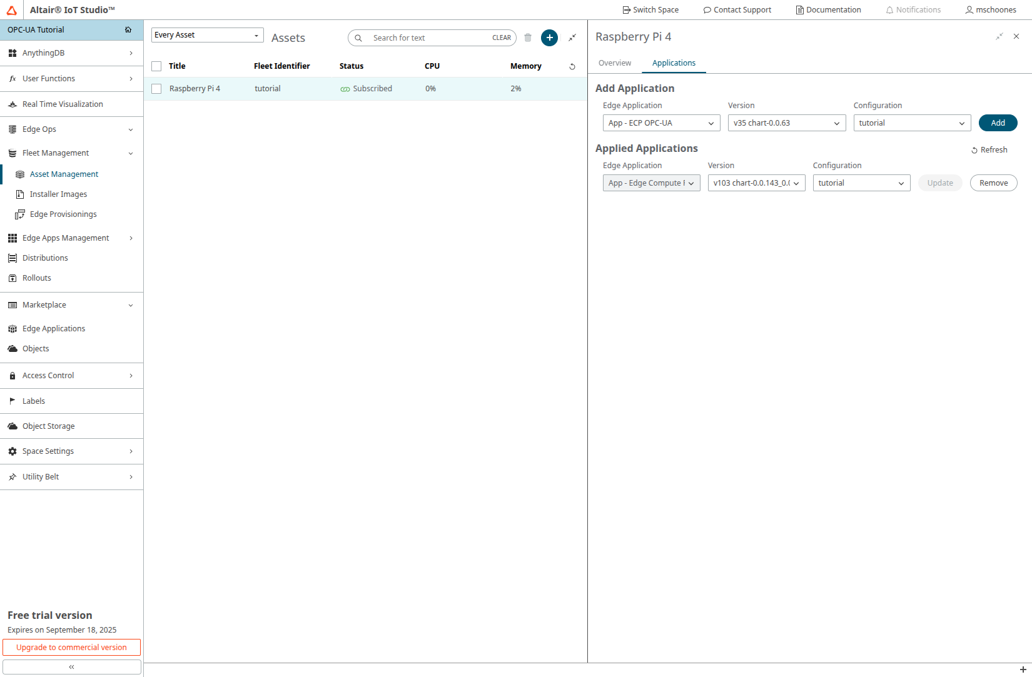Screen dimensions: 1032x677
Task: Click the Access Control lock icon
Action: 13,376
